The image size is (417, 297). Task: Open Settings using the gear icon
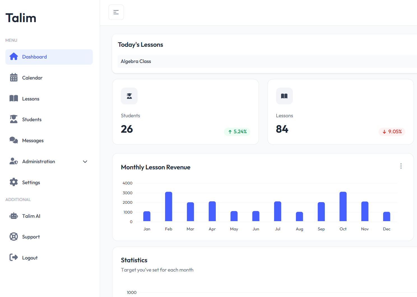[x=13, y=182]
